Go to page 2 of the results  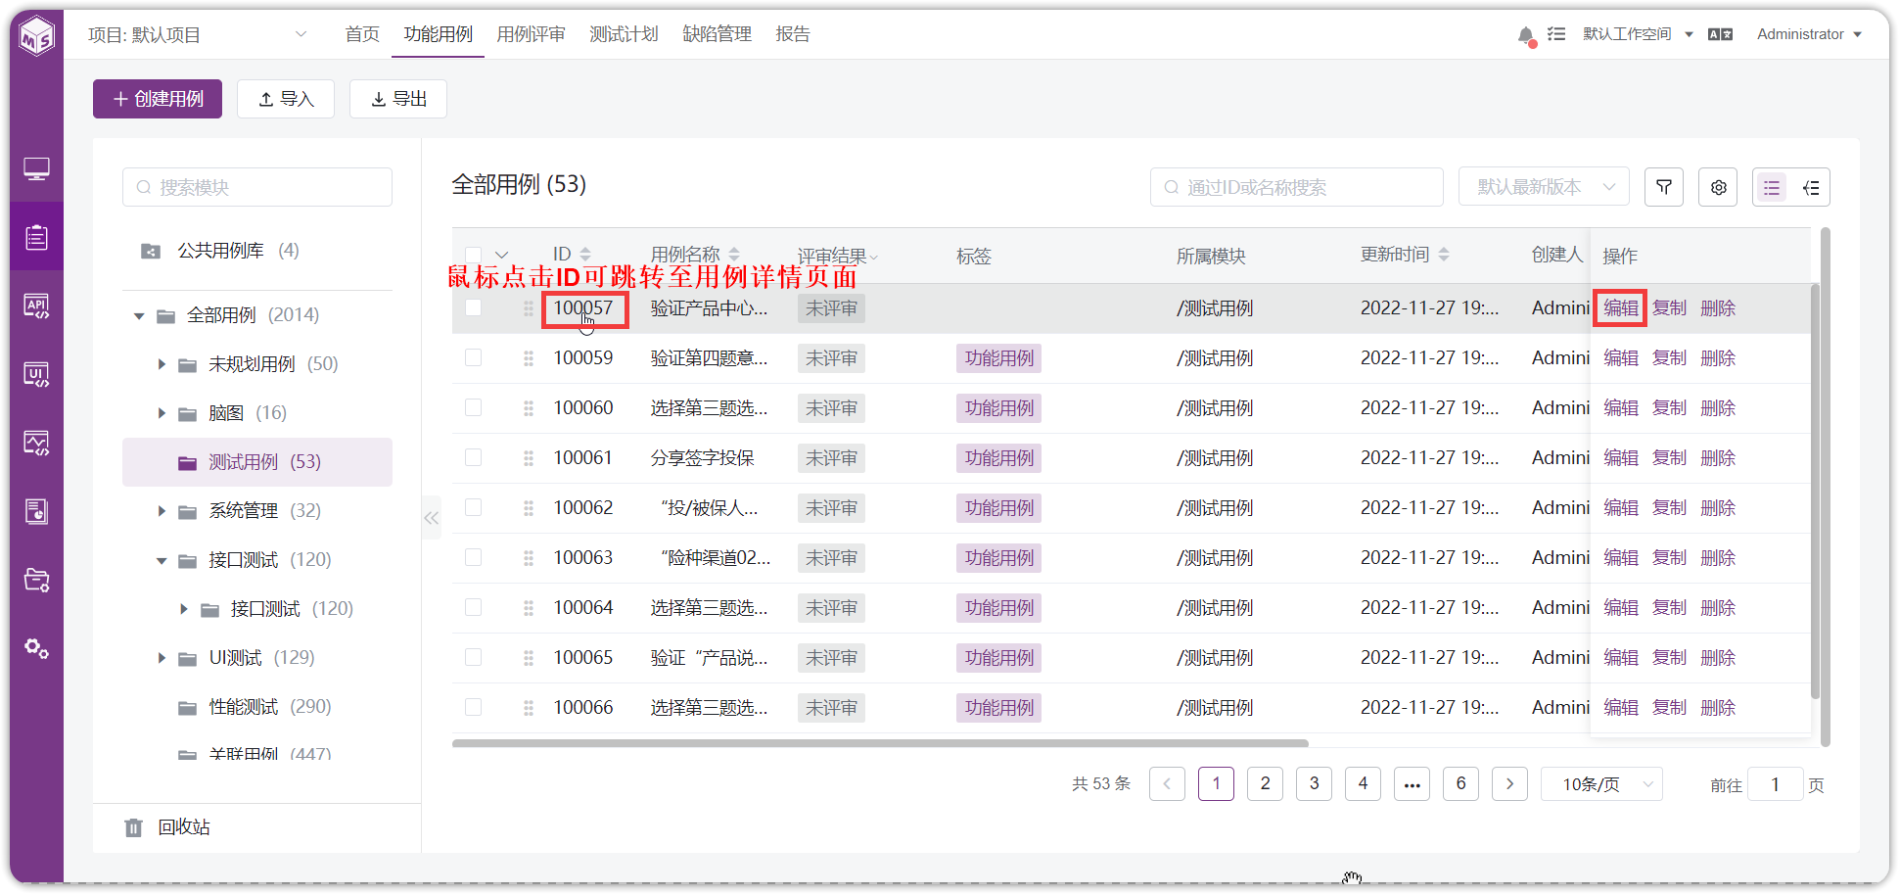[x=1265, y=783]
